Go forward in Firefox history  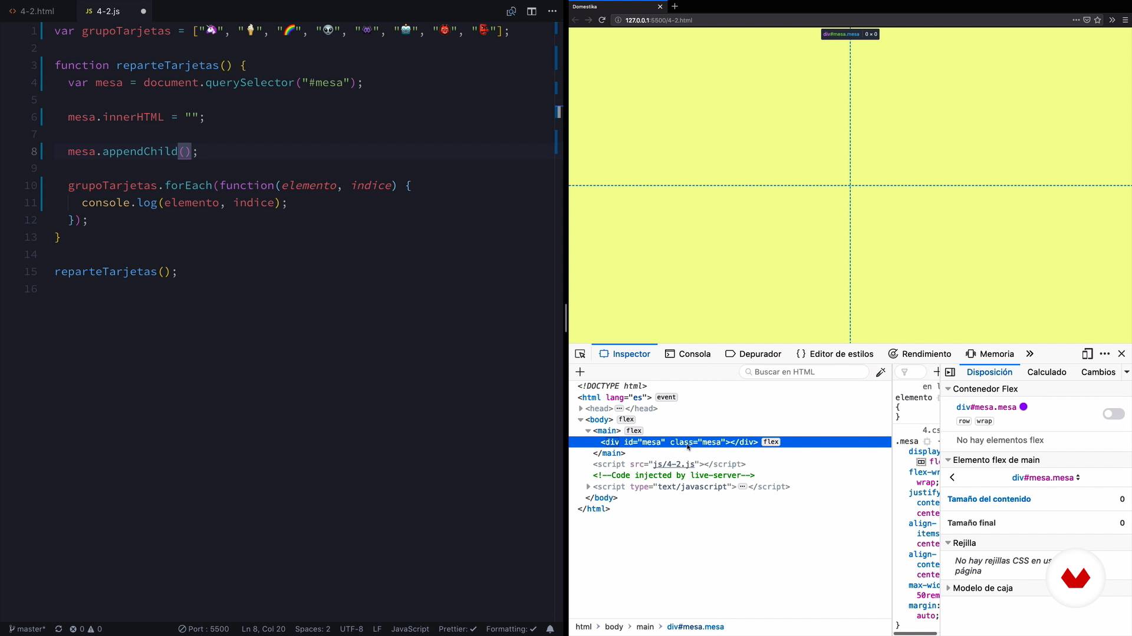coord(588,20)
